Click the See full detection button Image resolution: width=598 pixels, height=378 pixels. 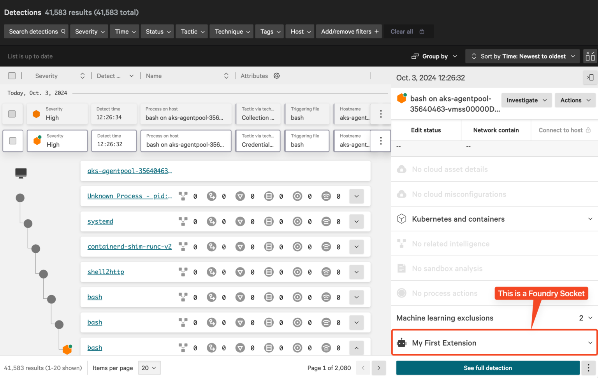487,367
